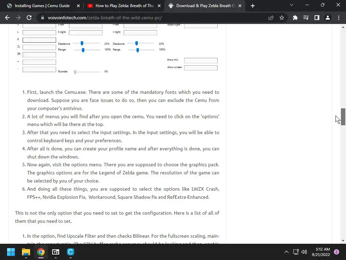Click the text 'LWZX Crash'
This screenshot has height=260, width=346.
[x=205, y=189]
